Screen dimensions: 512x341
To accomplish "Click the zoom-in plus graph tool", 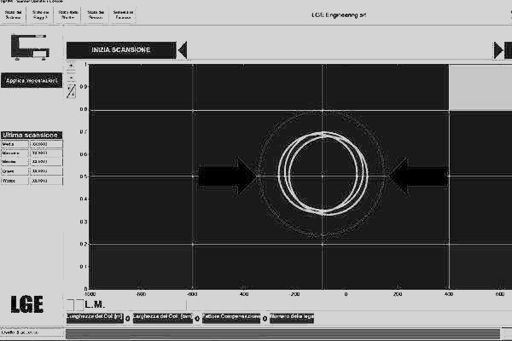I will click(72, 65).
